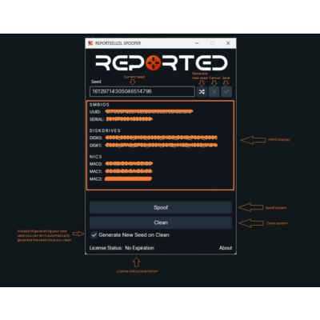Open the About link
This screenshot has width=320, height=320.
tap(226, 248)
